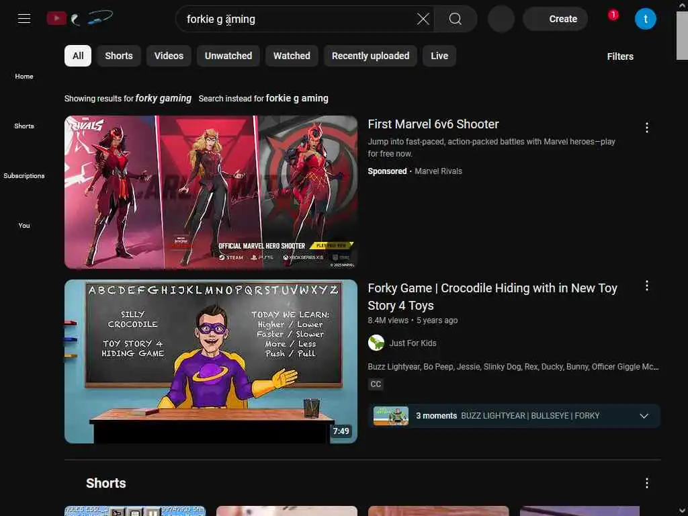Click the magnifier search button
Screen dimensions: 688x516
point(456,19)
